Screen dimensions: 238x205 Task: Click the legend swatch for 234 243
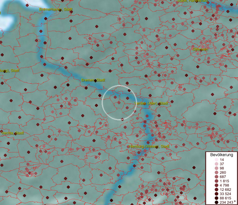click(216, 202)
